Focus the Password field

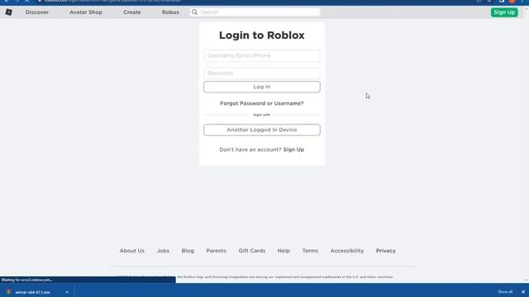262,73
